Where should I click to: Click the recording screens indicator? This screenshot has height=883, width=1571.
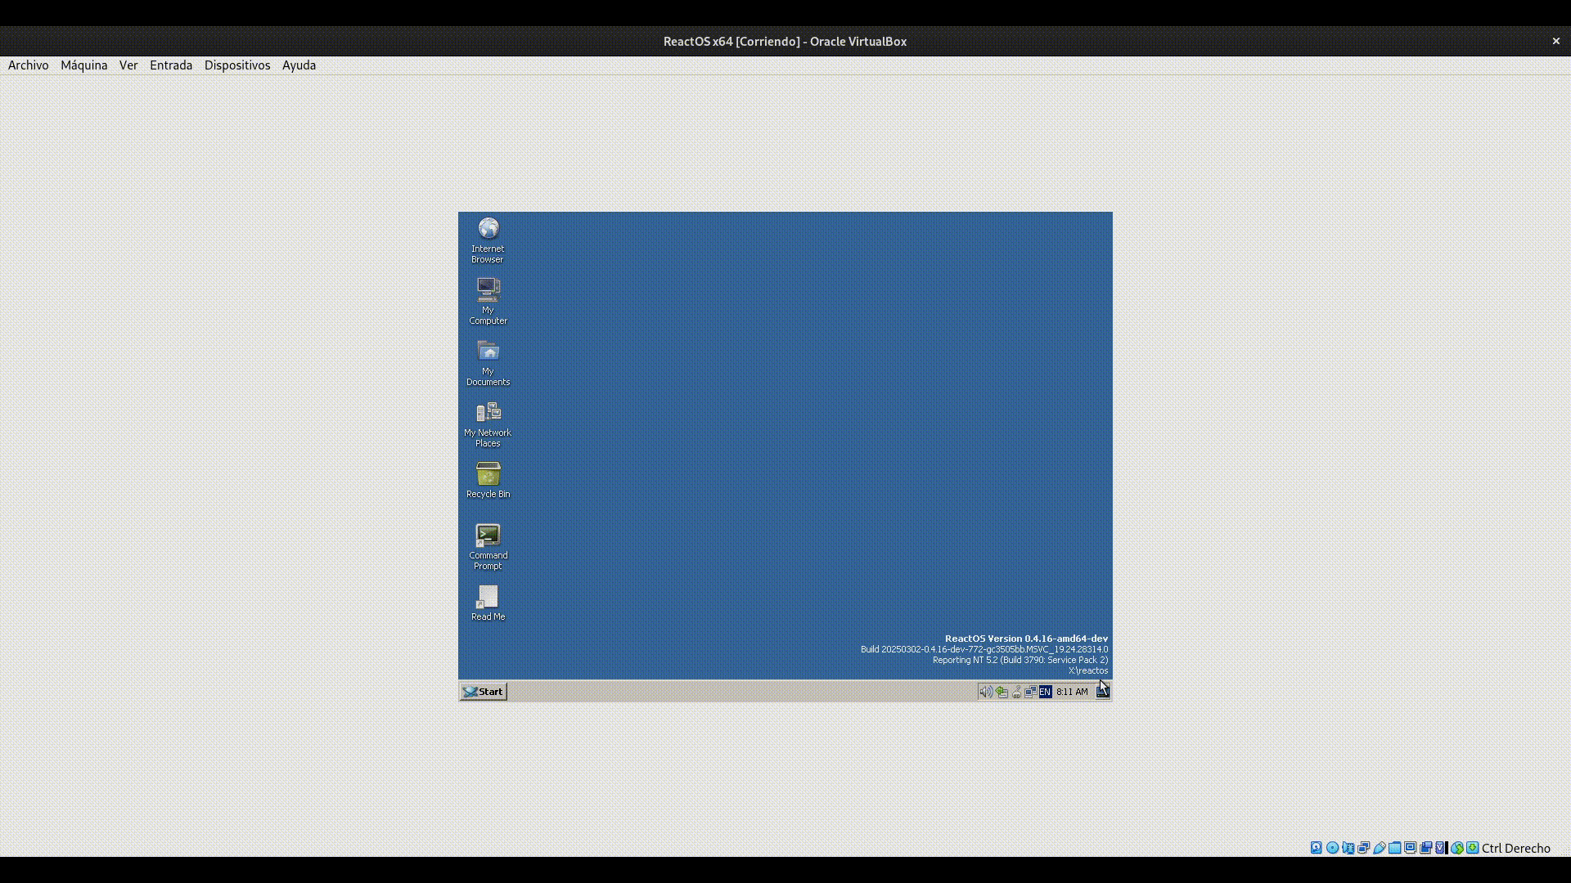click(1425, 848)
